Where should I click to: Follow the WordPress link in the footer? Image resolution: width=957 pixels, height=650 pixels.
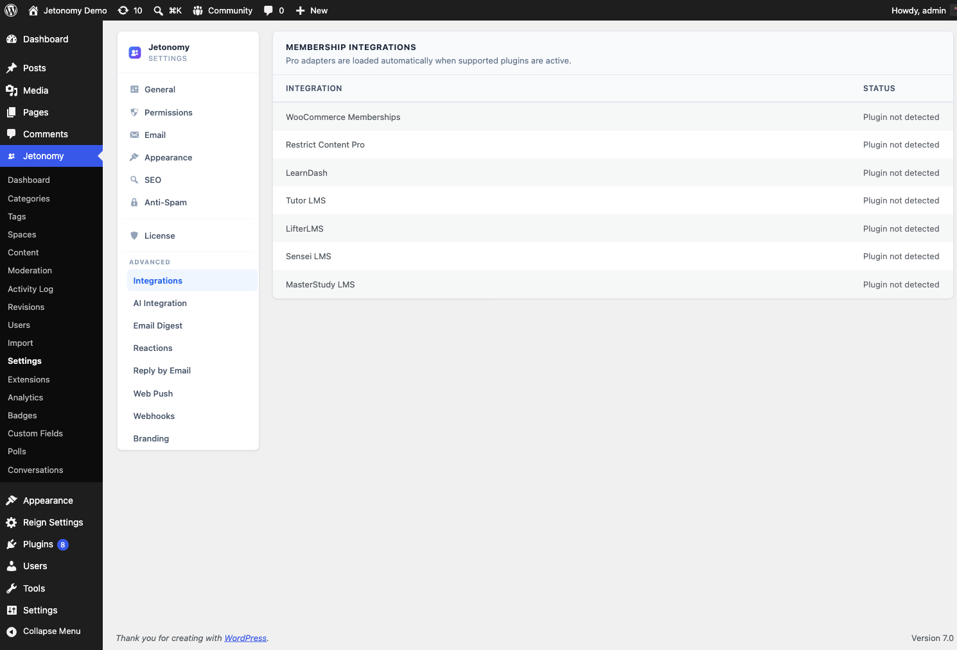(245, 638)
